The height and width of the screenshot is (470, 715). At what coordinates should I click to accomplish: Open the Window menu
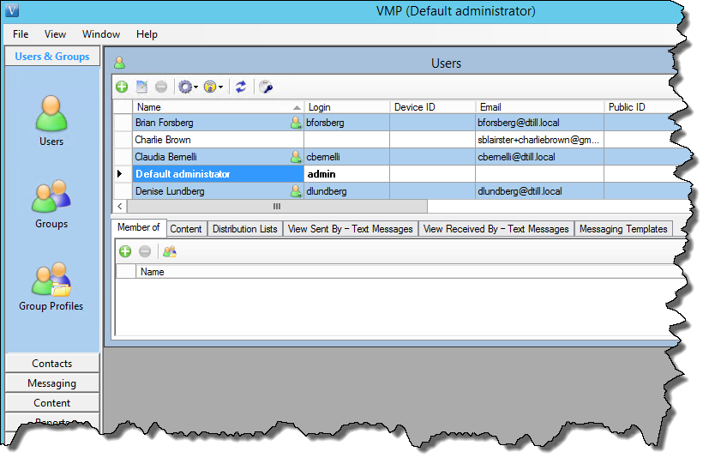pos(101,34)
